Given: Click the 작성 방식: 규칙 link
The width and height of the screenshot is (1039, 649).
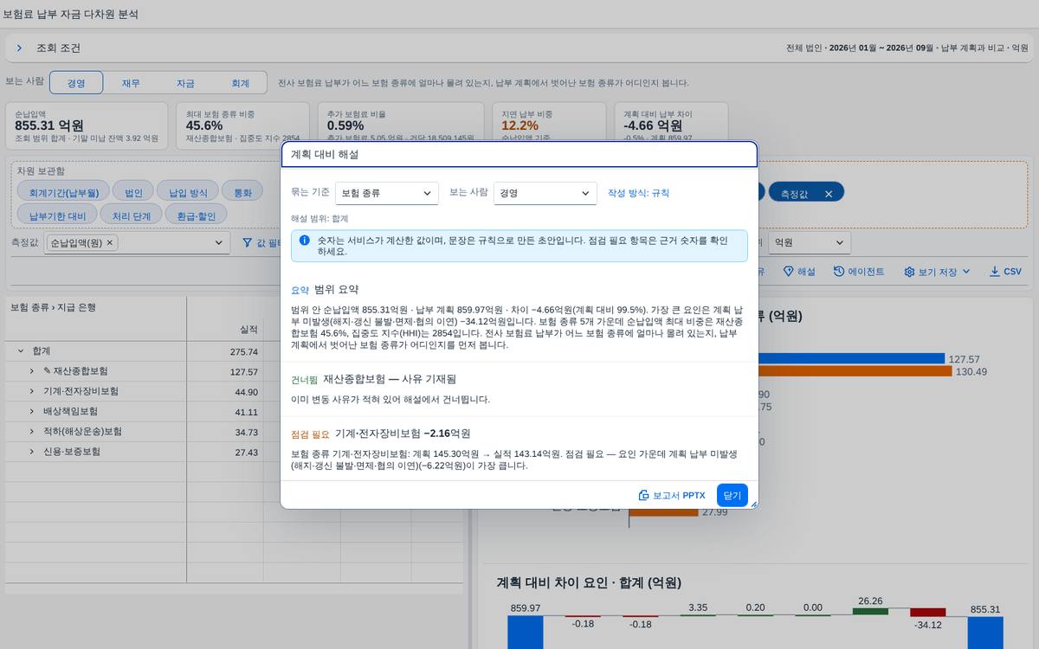Looking at the screenshot, I should coord(638,193).
